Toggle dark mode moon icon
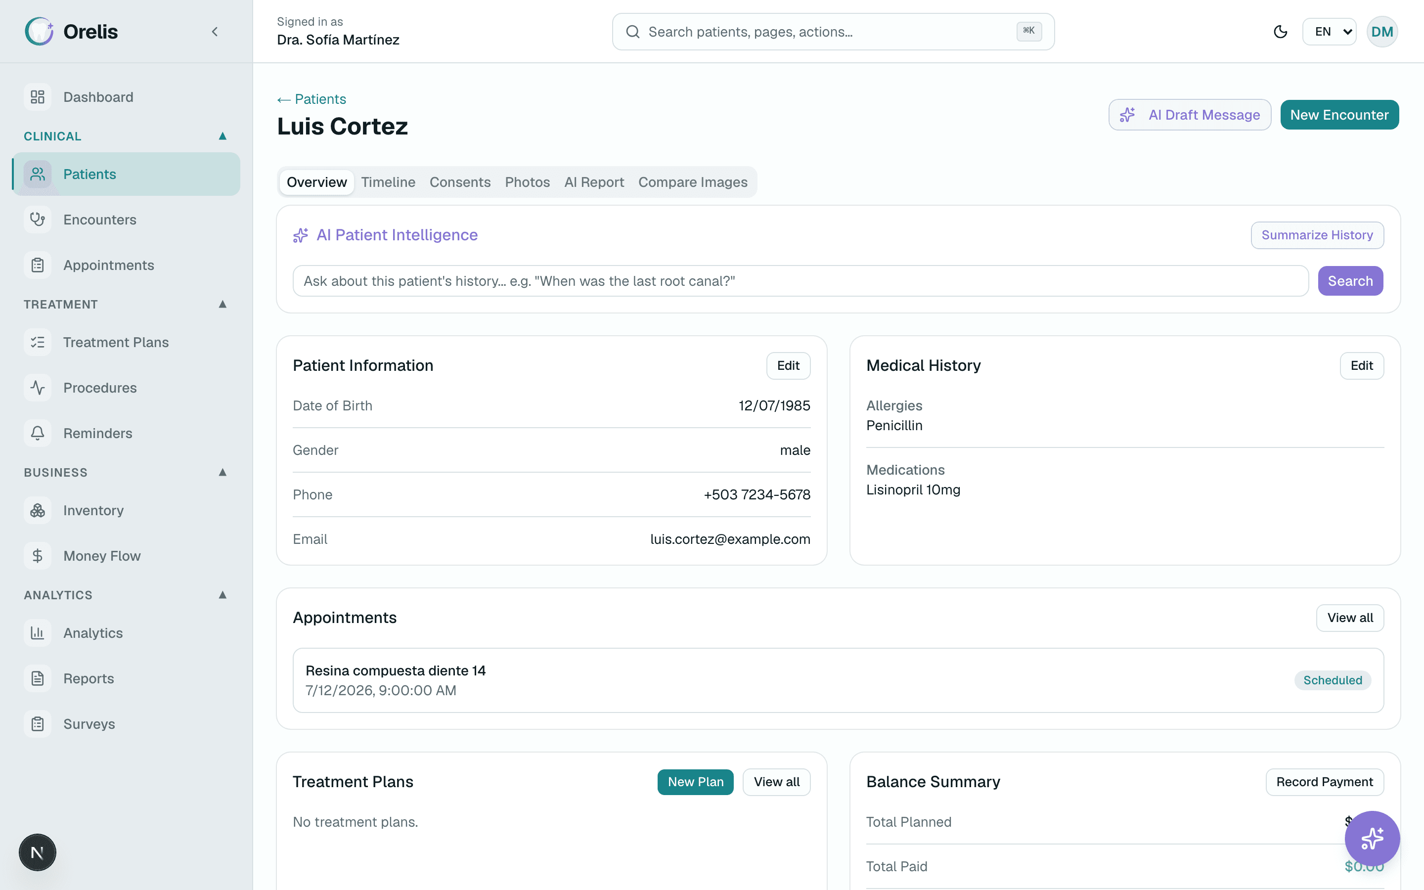 point(1280,32)
